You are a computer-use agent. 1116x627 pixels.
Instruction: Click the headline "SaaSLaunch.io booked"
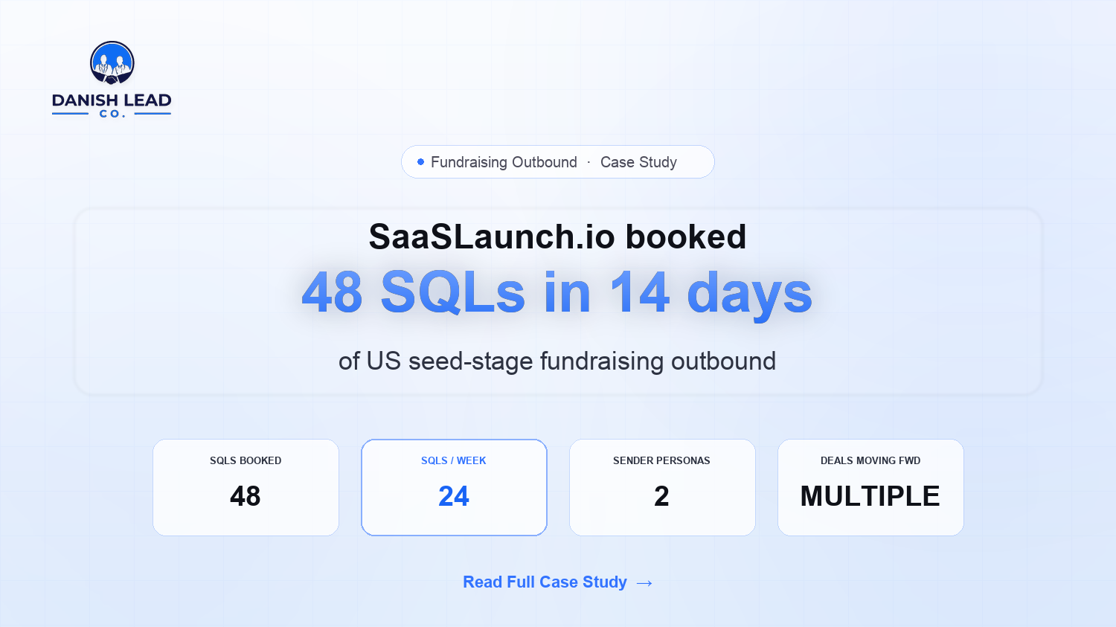tap(557, 237)
